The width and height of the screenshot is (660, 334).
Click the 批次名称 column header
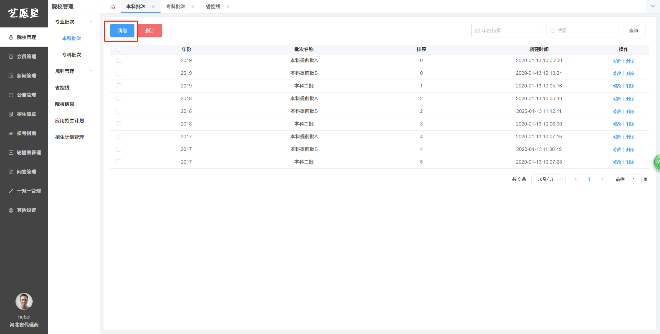tap(304, 49)
